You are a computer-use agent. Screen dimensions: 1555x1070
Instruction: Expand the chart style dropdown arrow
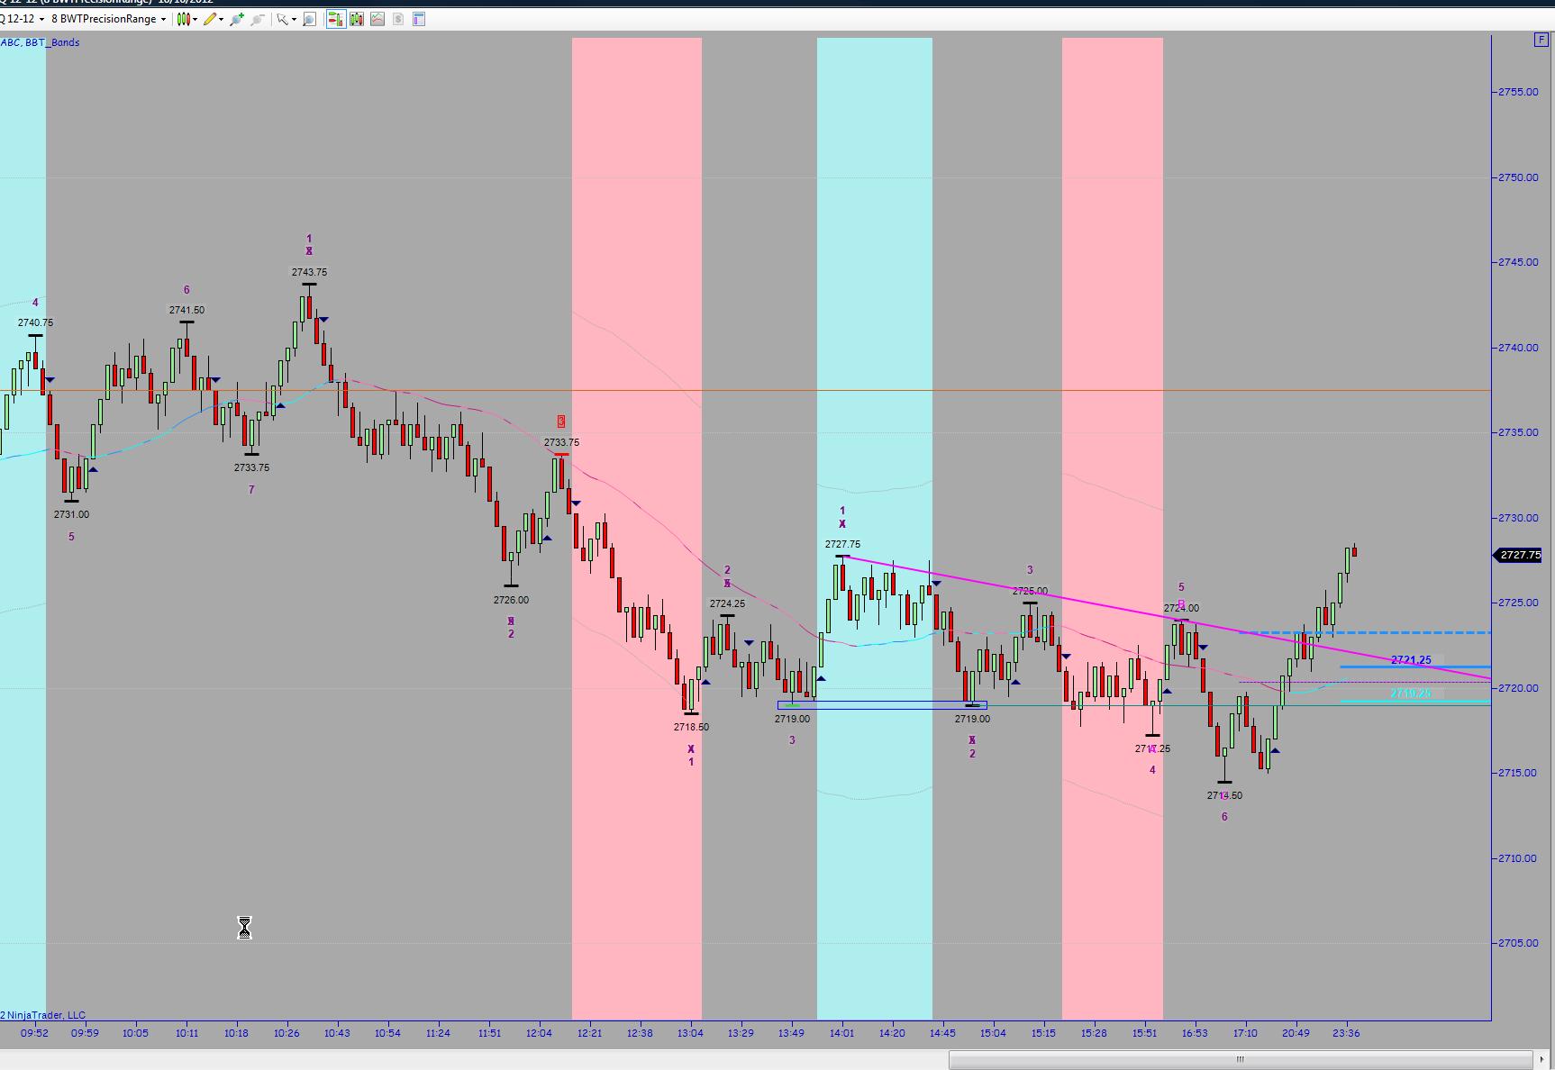195,19
